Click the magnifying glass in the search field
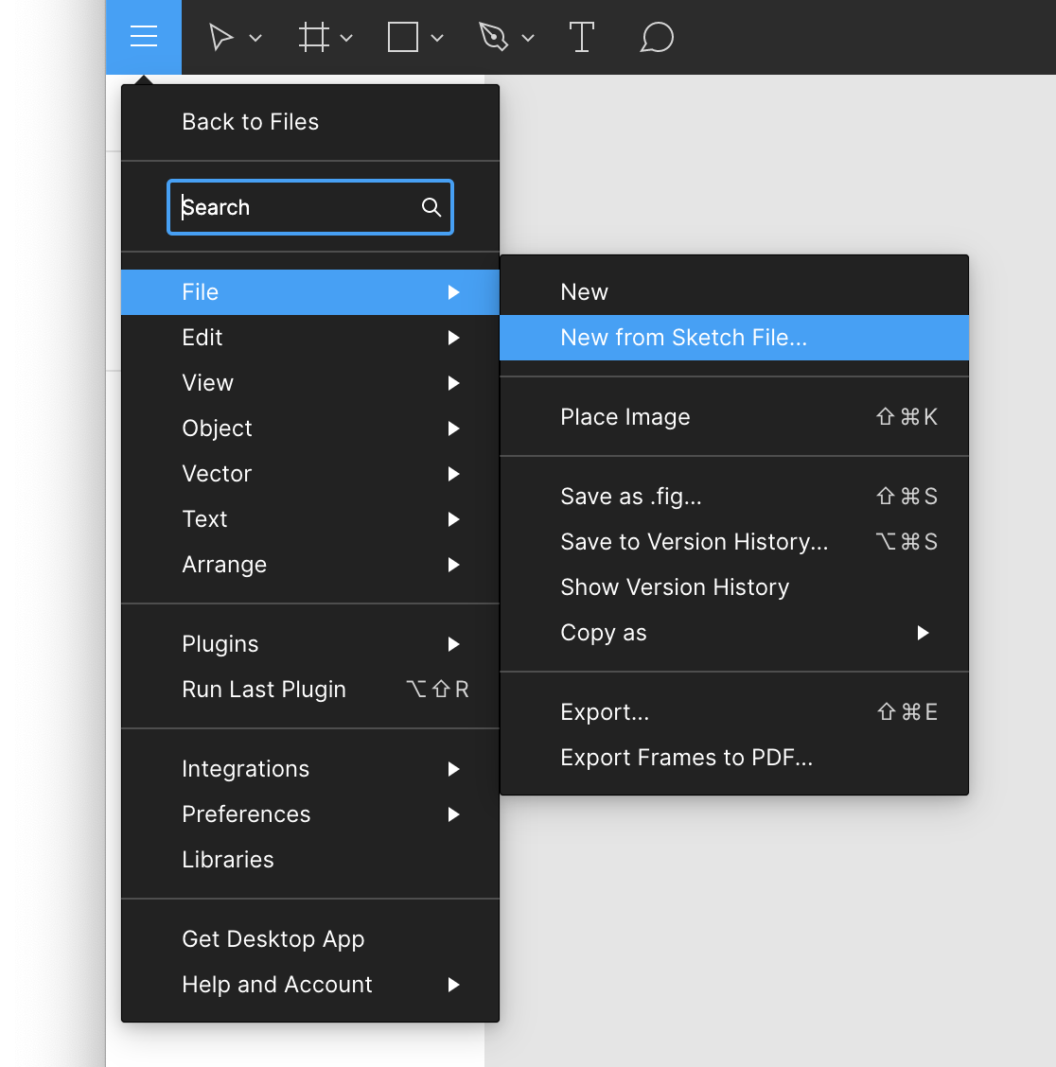 pos(431,207)
